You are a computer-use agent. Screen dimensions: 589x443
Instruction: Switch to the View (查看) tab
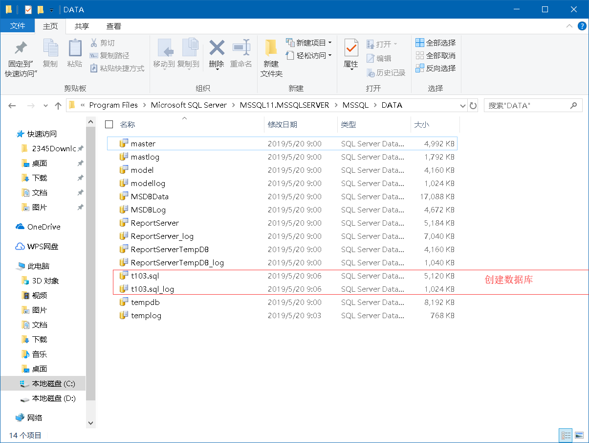click(x=114, y=26)
